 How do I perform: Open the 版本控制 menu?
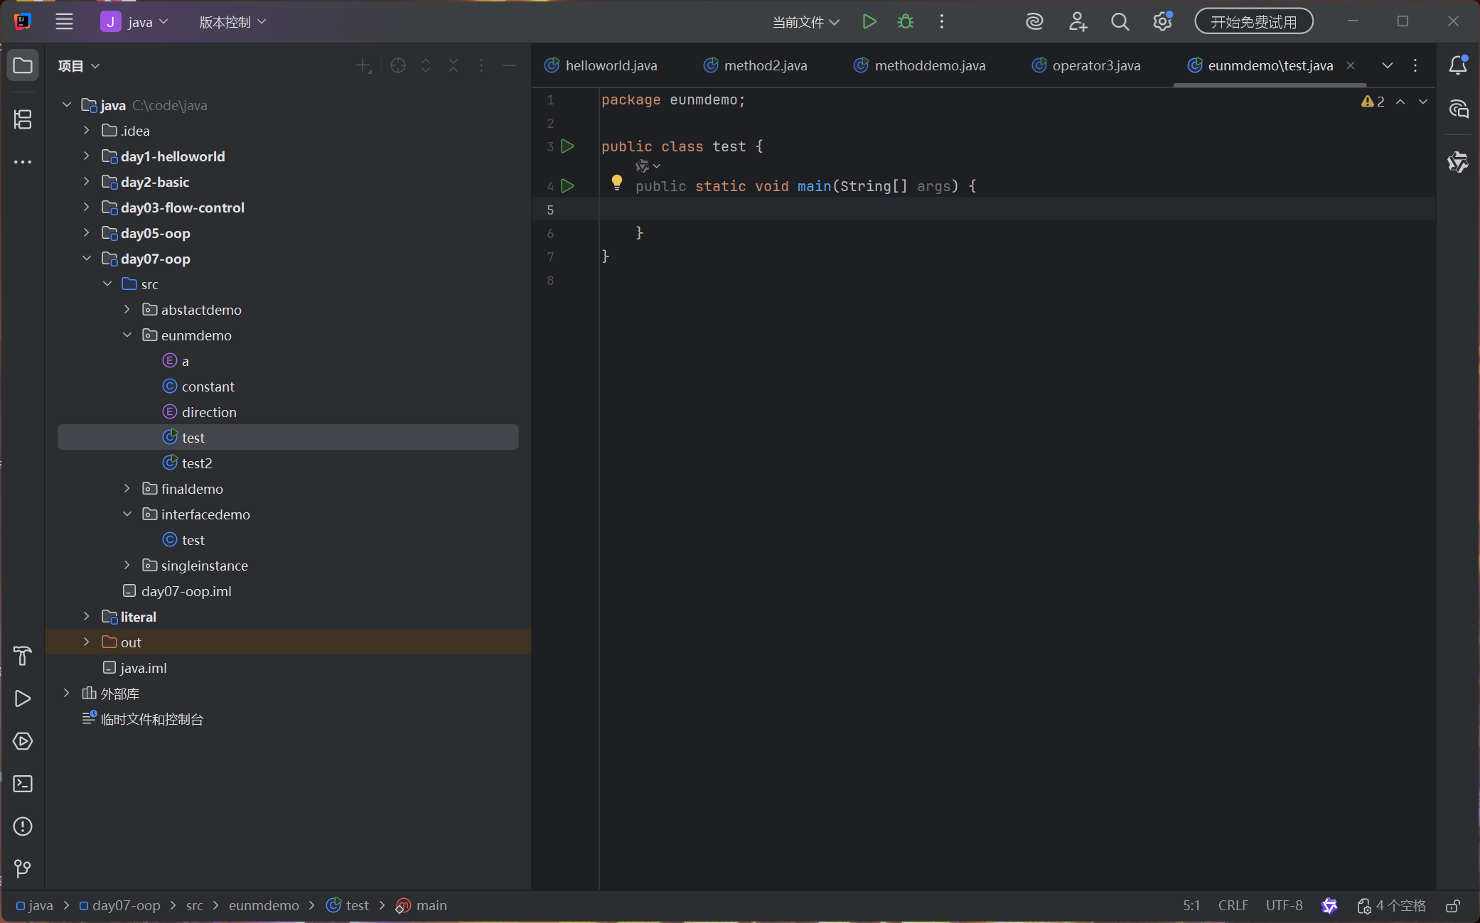(232, 22)
